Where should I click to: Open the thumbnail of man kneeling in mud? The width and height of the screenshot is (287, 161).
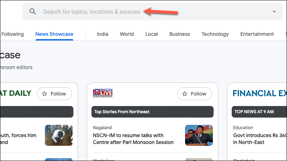coord(59,135)
